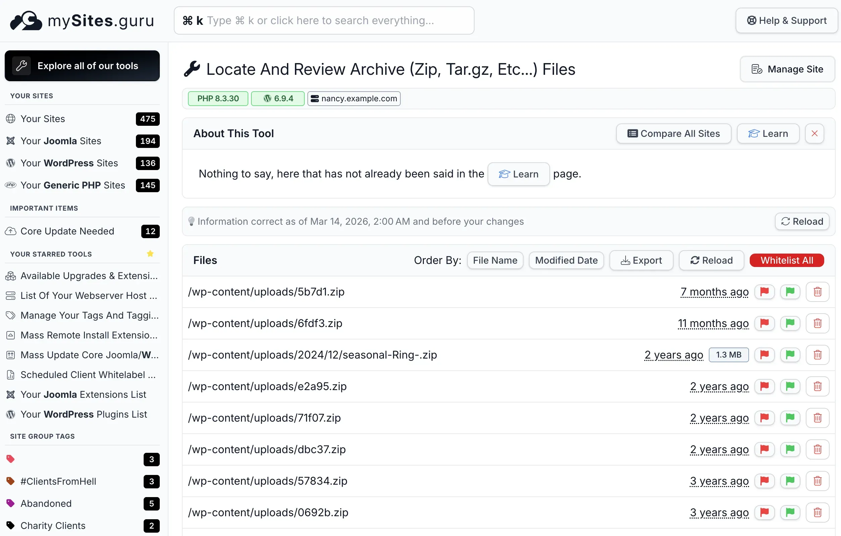Expand the Abandoned site group tag
This screenshot has height=536, width=841.
click(x=46, y=503)
